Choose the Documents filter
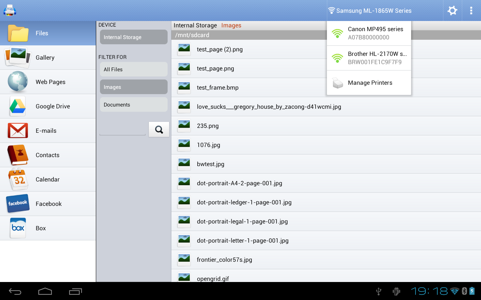The image size is (481, 300). [133, 105]
